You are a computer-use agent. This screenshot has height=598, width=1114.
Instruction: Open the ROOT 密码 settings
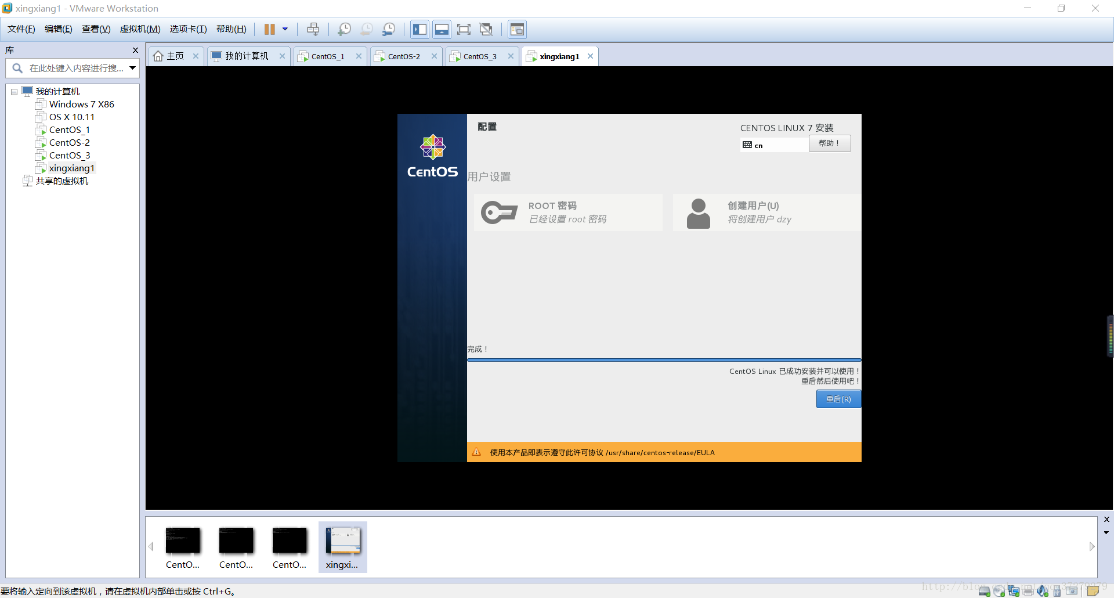[x=568, y=212]
